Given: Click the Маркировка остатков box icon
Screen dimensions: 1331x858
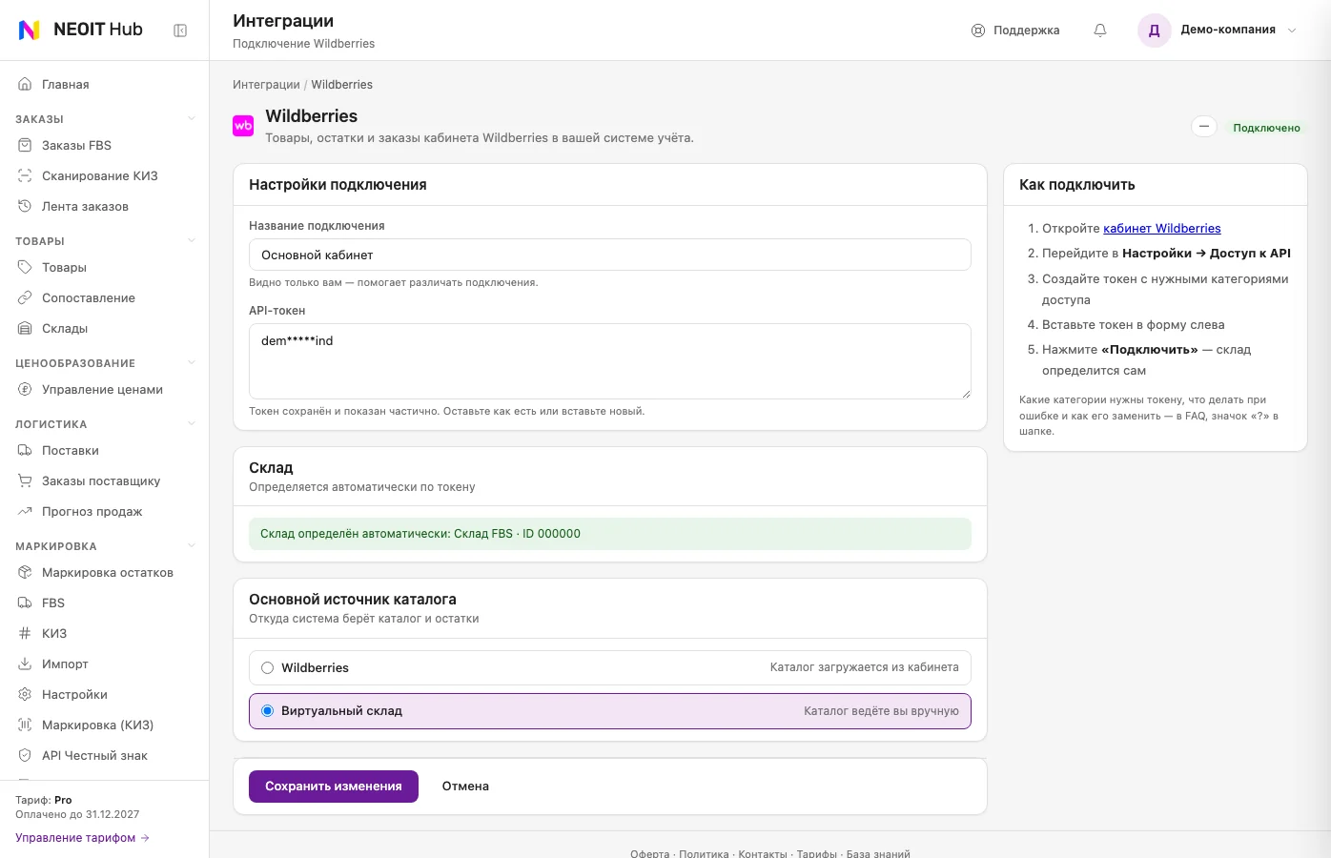Looking at the screenshot, I should click(25, 573).
